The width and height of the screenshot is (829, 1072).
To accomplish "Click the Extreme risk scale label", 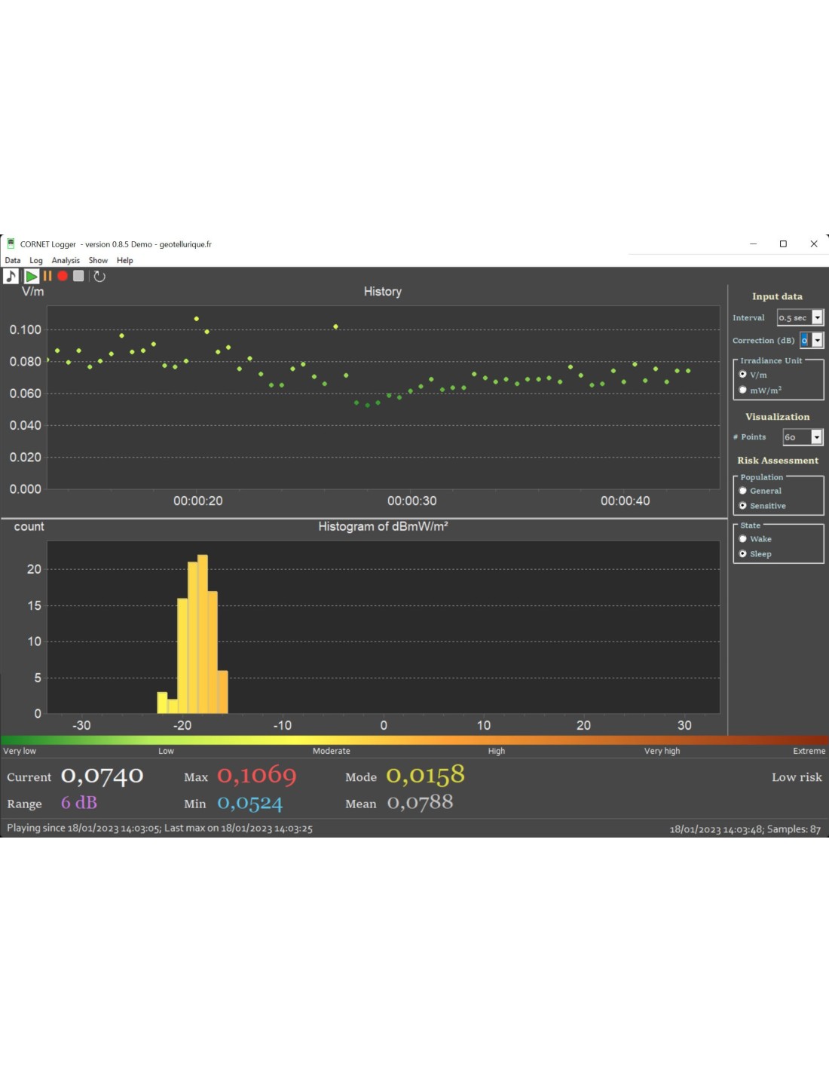I will tap(809, 751).
